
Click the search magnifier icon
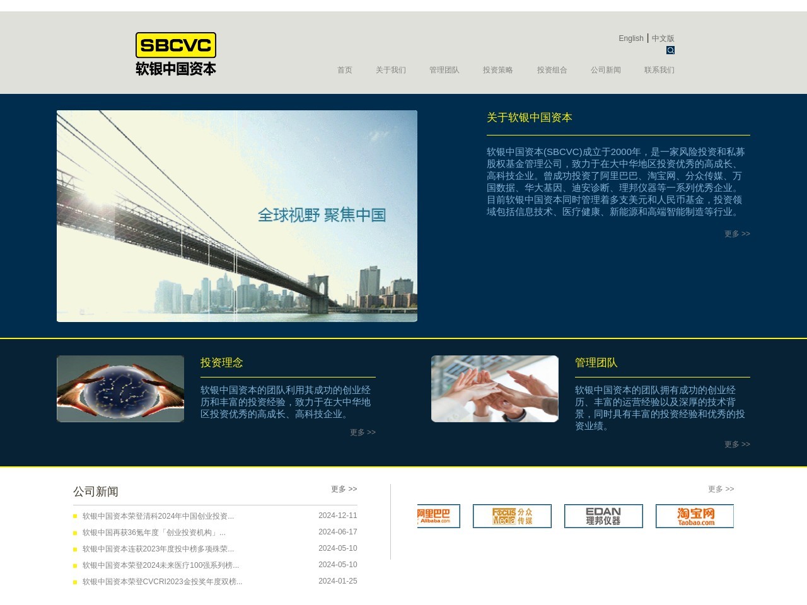coord(670,50)
